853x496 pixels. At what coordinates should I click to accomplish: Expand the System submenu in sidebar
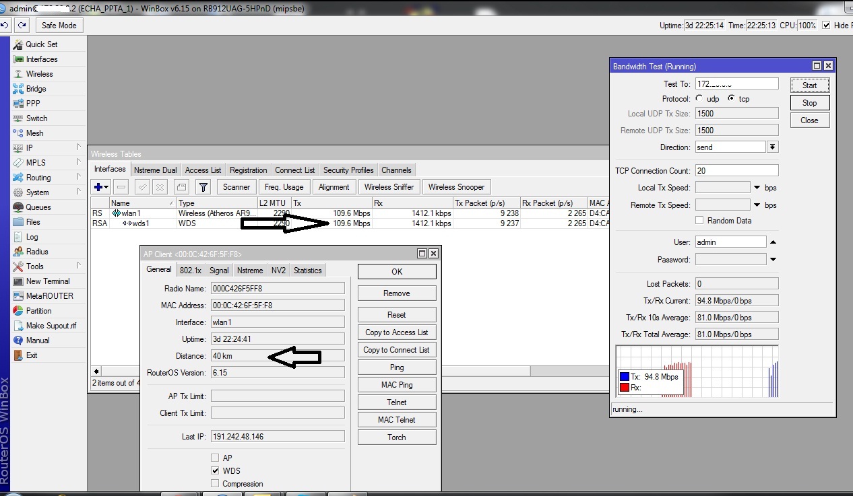[x=78, y=192]
